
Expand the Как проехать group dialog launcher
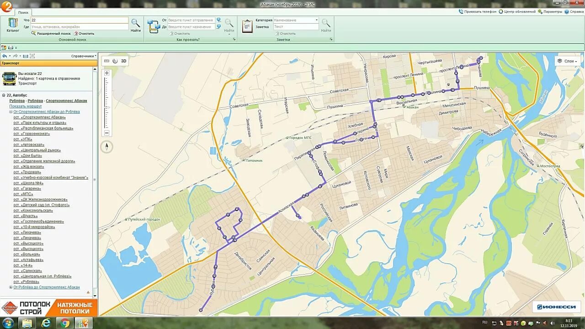(x=234, y=39)
